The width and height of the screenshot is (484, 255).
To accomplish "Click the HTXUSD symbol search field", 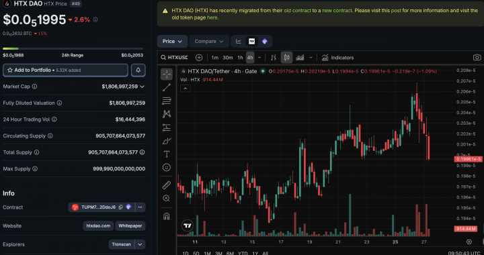I will (x=174, y=58).
